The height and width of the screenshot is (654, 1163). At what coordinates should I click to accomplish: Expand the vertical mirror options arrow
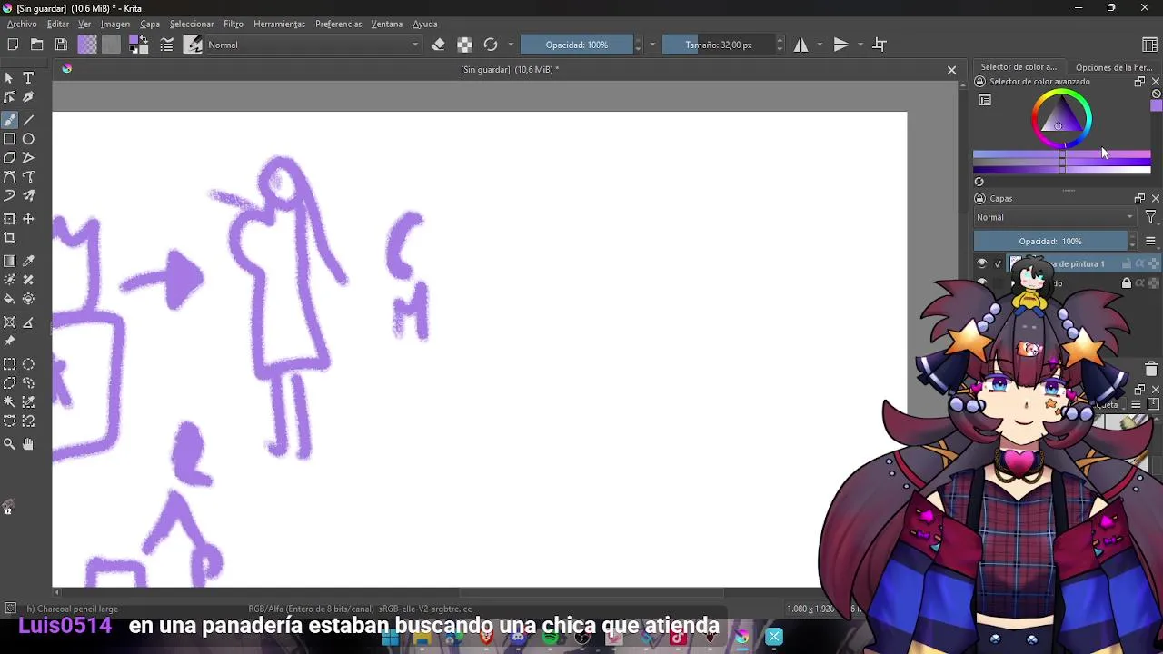point(860,45)
